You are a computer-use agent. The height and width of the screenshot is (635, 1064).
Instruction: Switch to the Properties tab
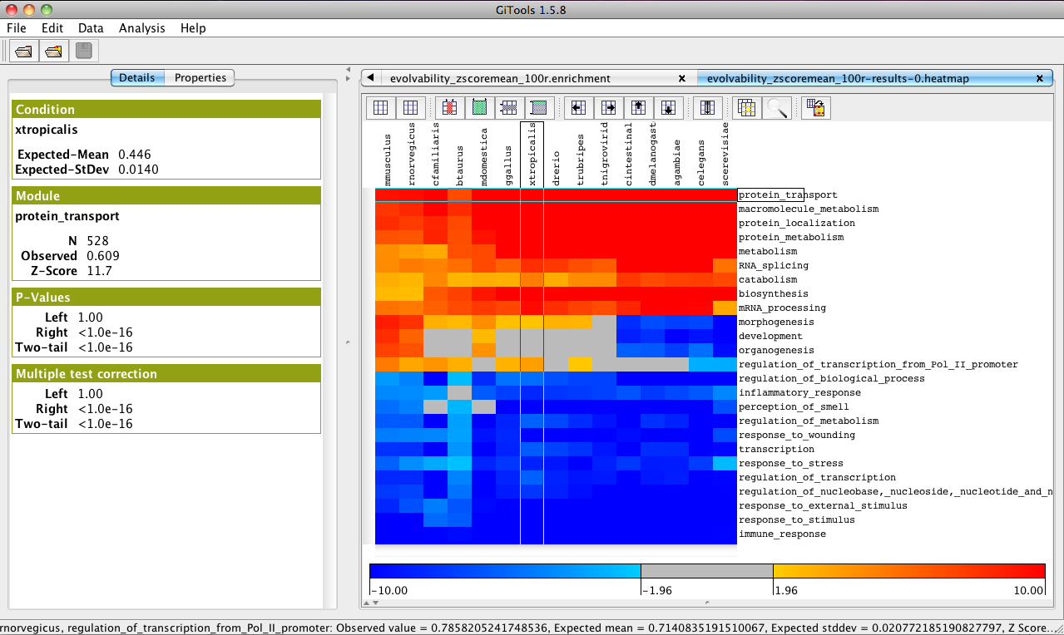coord(200,78)
